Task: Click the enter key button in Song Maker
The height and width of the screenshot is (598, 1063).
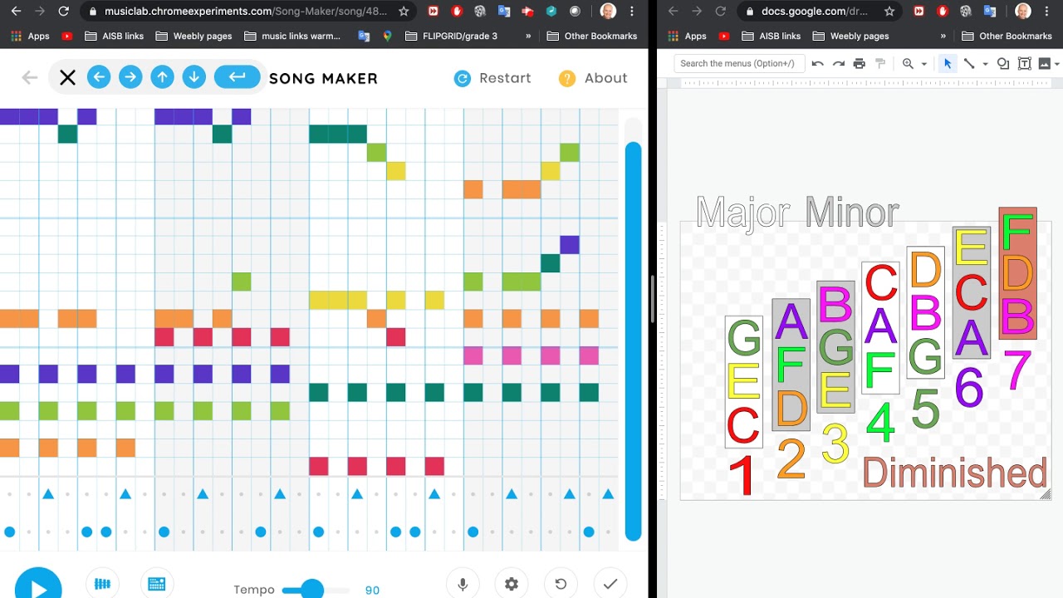Action: click(x=238, y=77)
